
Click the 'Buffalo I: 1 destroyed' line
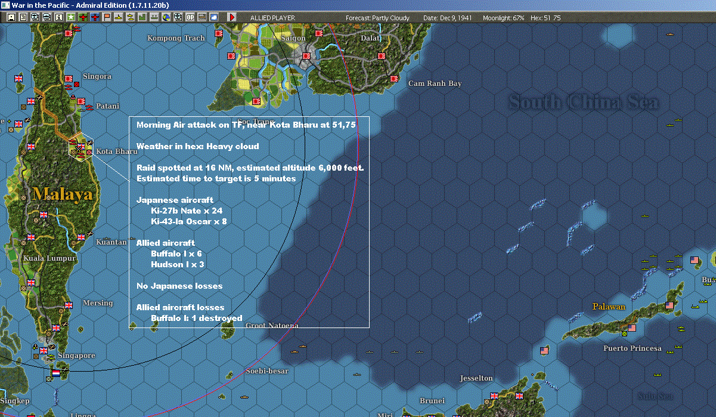[x=197, y=318]
